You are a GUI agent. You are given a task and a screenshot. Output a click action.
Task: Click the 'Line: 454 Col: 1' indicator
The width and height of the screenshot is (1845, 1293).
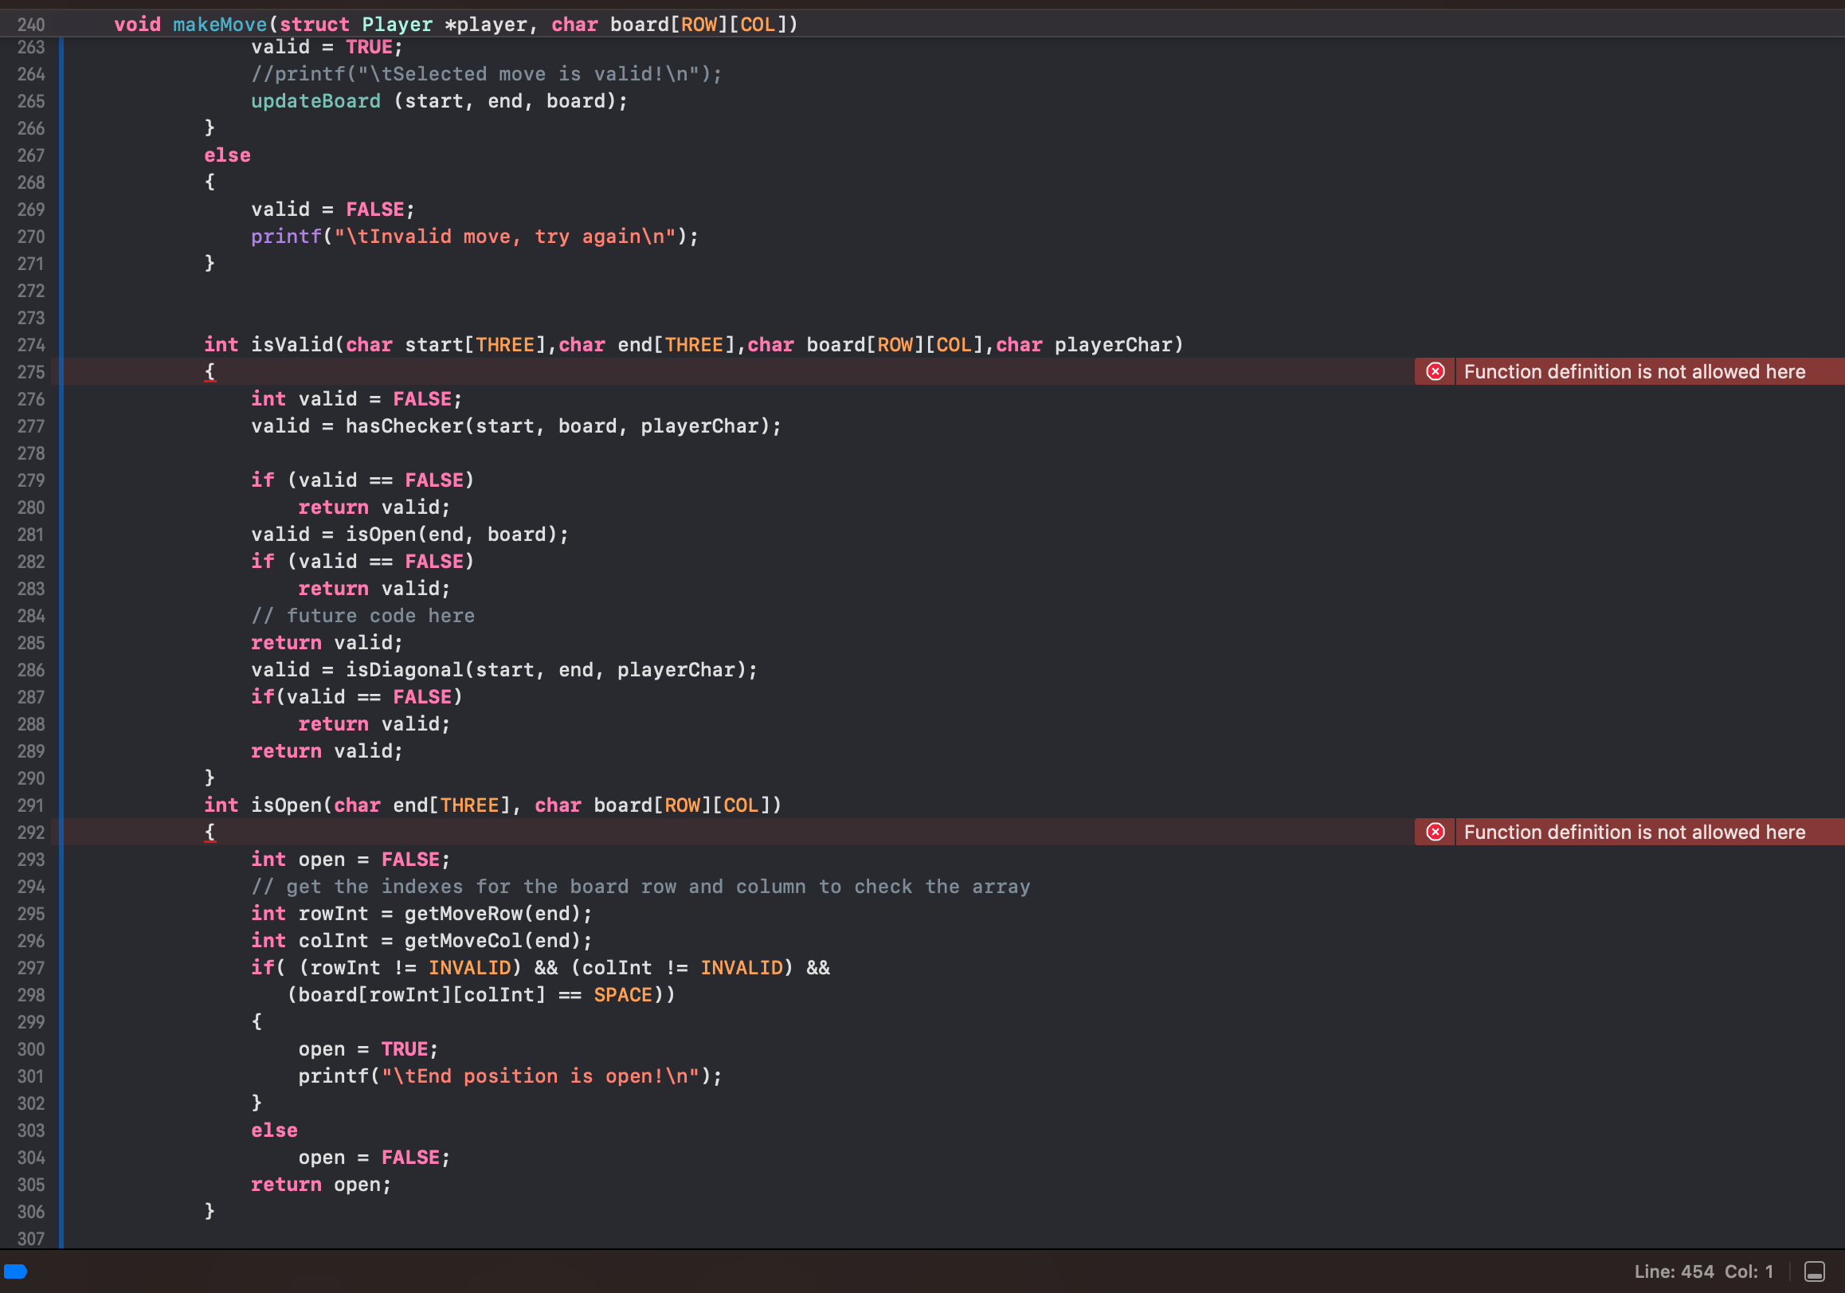[1702, 1271]
